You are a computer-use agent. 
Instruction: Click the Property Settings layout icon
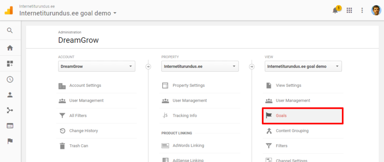tap(165, 86)
